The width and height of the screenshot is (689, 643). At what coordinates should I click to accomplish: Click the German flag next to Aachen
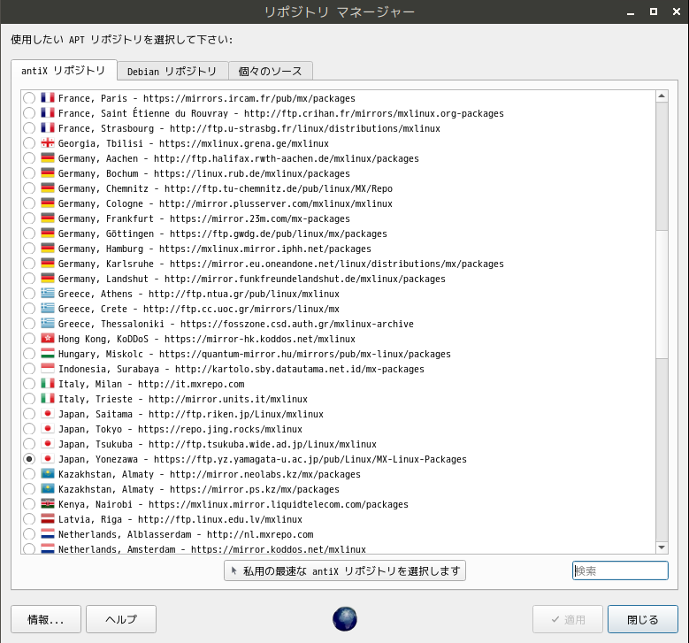[48, 157]
